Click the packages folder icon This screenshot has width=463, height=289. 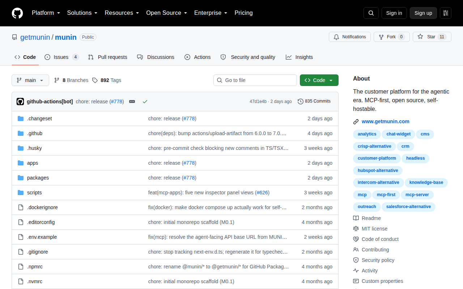tap(21, 178)
